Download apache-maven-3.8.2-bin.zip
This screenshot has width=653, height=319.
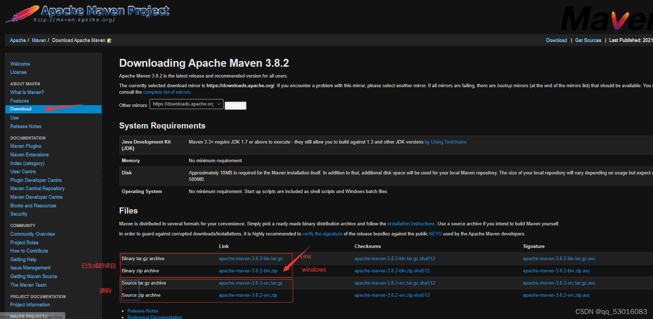point(248,271)
